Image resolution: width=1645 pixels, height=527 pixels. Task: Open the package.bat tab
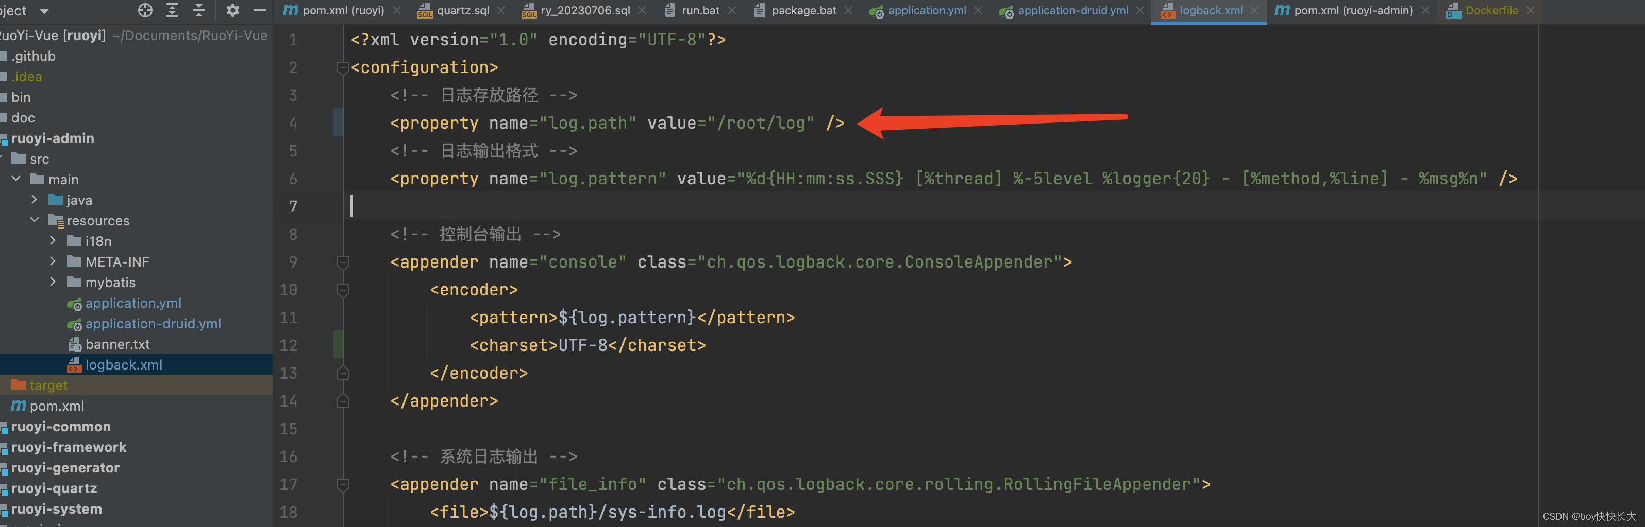pyautogui.click(x=803, y=11)
